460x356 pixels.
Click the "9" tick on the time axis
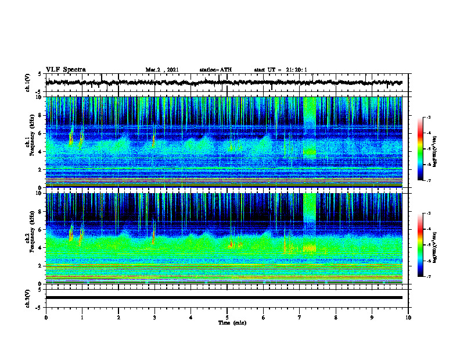(372, 318)
